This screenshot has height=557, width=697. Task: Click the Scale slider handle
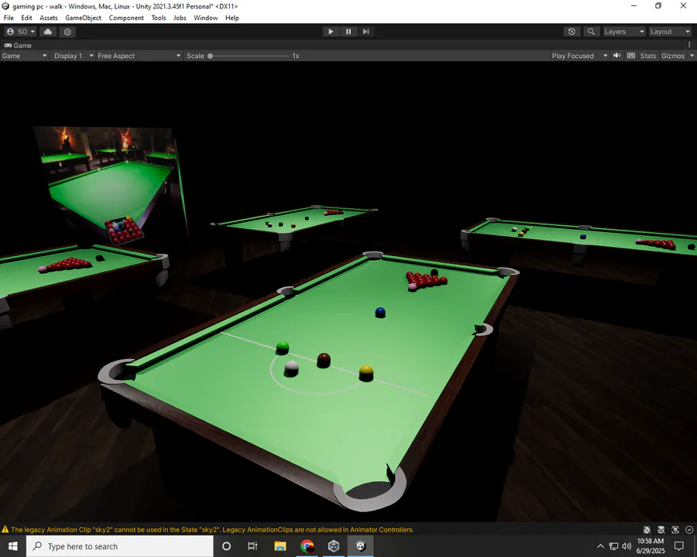210,56
